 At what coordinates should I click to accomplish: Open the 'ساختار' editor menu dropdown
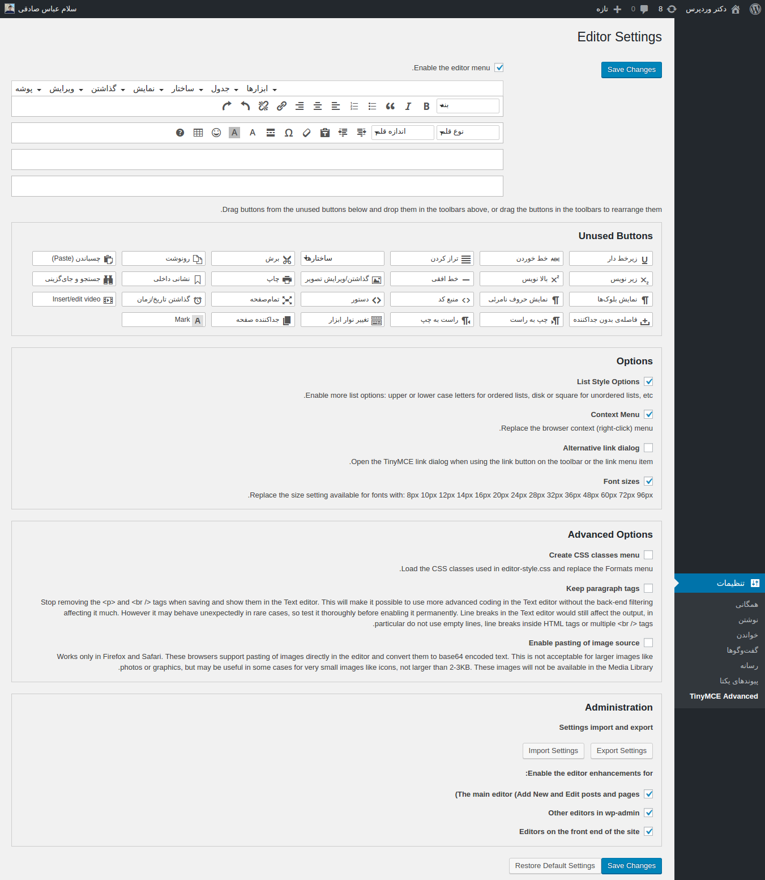187,89
